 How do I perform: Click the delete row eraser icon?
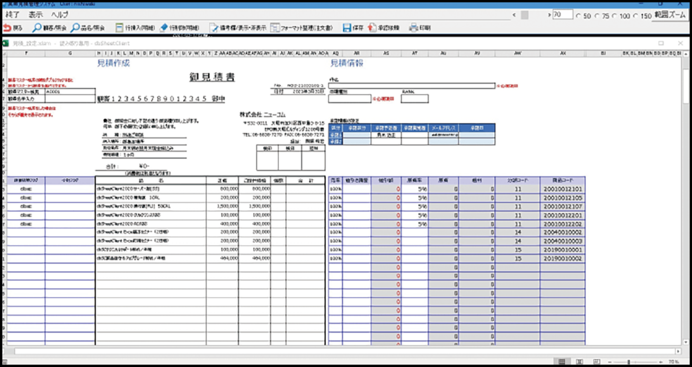[164, 27]
